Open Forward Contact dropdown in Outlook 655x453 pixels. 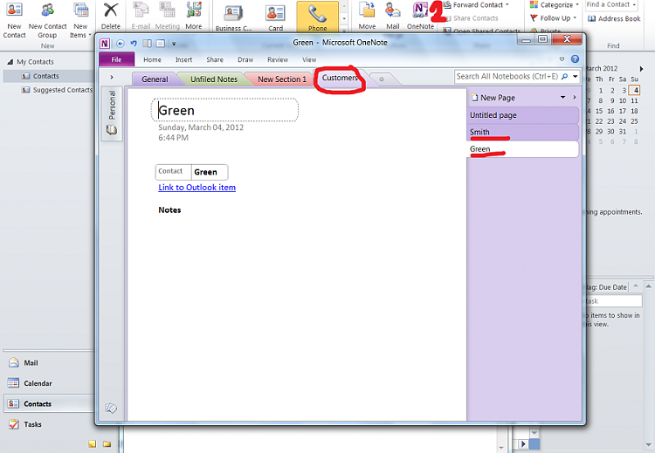pos(476,5)
